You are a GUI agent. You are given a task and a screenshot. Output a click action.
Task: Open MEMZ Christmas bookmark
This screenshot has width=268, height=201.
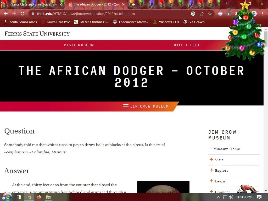(91, 22)
